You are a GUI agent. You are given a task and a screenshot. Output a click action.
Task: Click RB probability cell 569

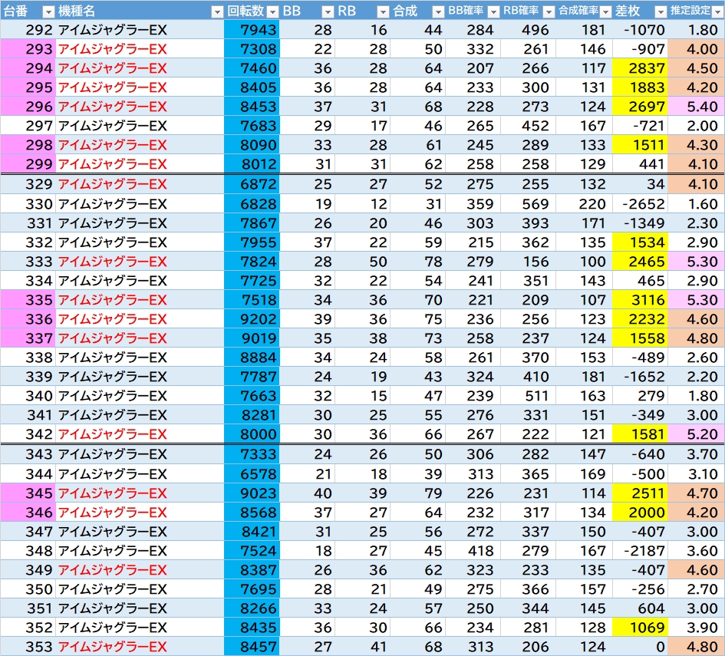click(528, 204)
